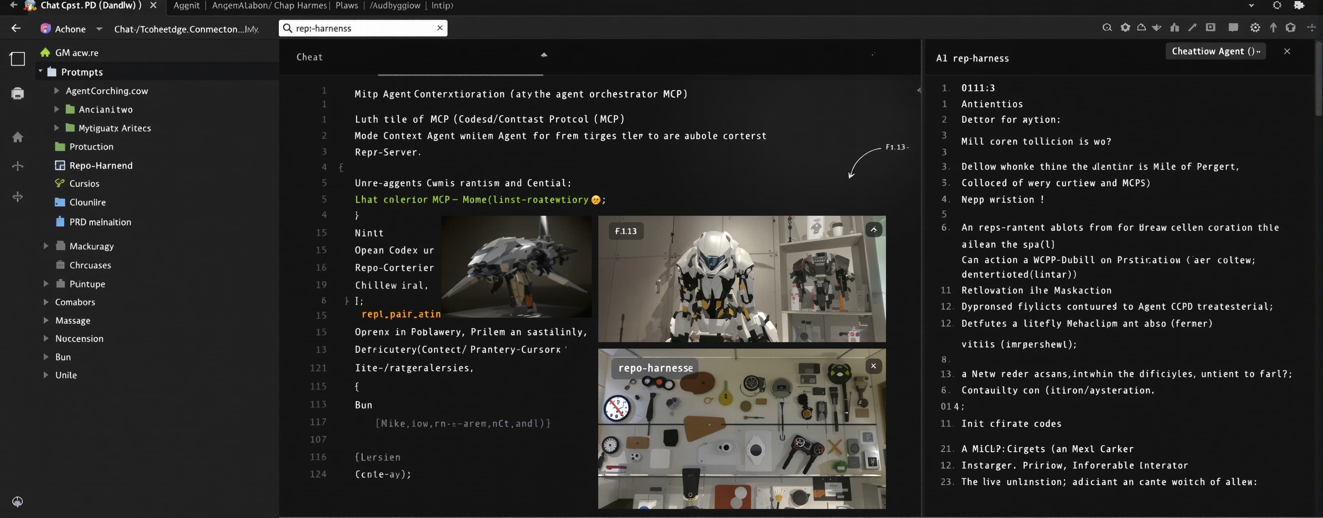Expand the Ancianitwo folder
1323x518 pixels.
point(56,109)
